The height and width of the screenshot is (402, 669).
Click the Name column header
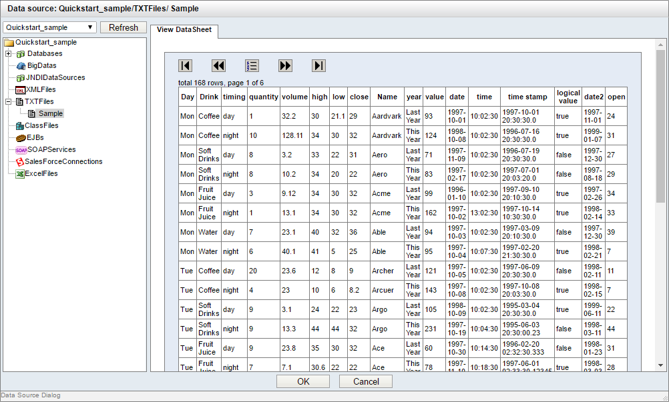tap(387, 97)
